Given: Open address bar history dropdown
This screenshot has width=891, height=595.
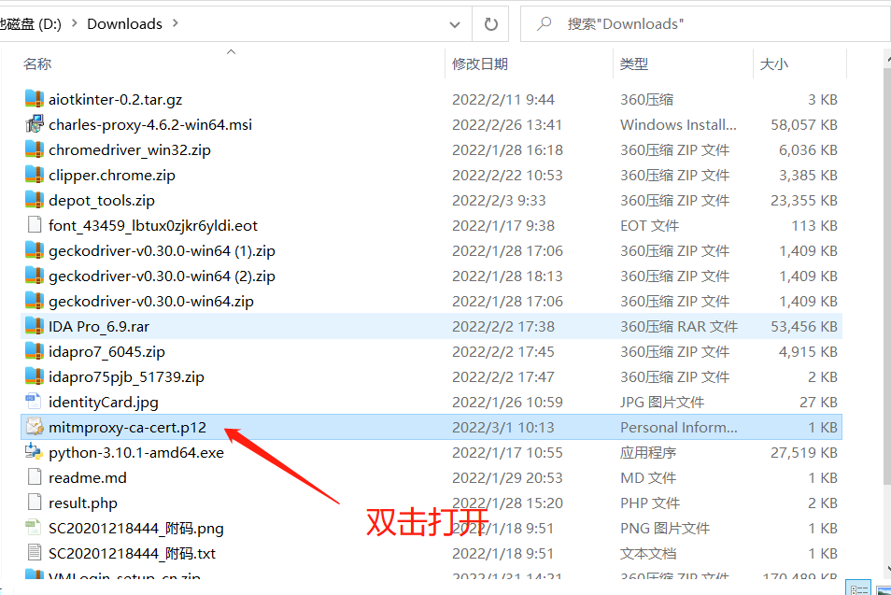Looking at the screenshot, I should coord(455,24).
